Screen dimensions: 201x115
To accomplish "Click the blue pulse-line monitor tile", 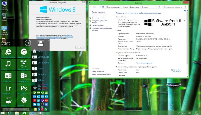I will point(39,104).
